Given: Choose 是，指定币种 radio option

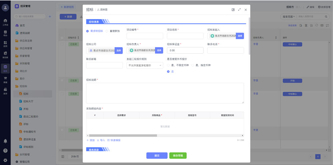Looking at the screenshot, I should click(x=192, y=65).
